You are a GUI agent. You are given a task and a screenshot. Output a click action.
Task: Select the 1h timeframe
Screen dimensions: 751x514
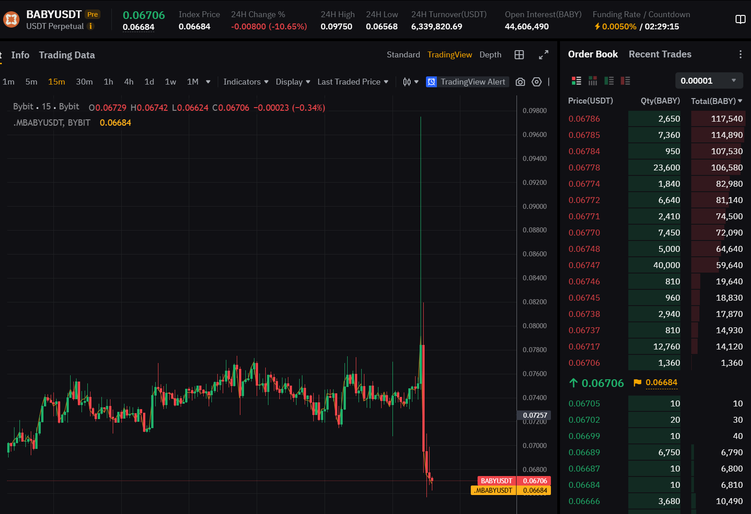tap(108, 82)
